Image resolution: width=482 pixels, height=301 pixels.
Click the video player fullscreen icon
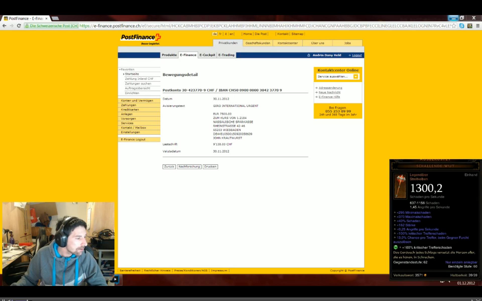478,300
